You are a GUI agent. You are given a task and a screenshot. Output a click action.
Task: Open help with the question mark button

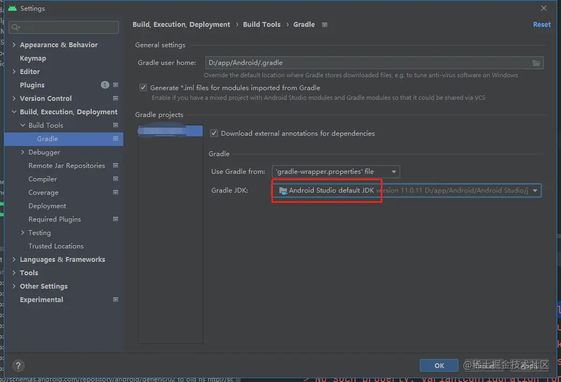[x=18, y=365]
